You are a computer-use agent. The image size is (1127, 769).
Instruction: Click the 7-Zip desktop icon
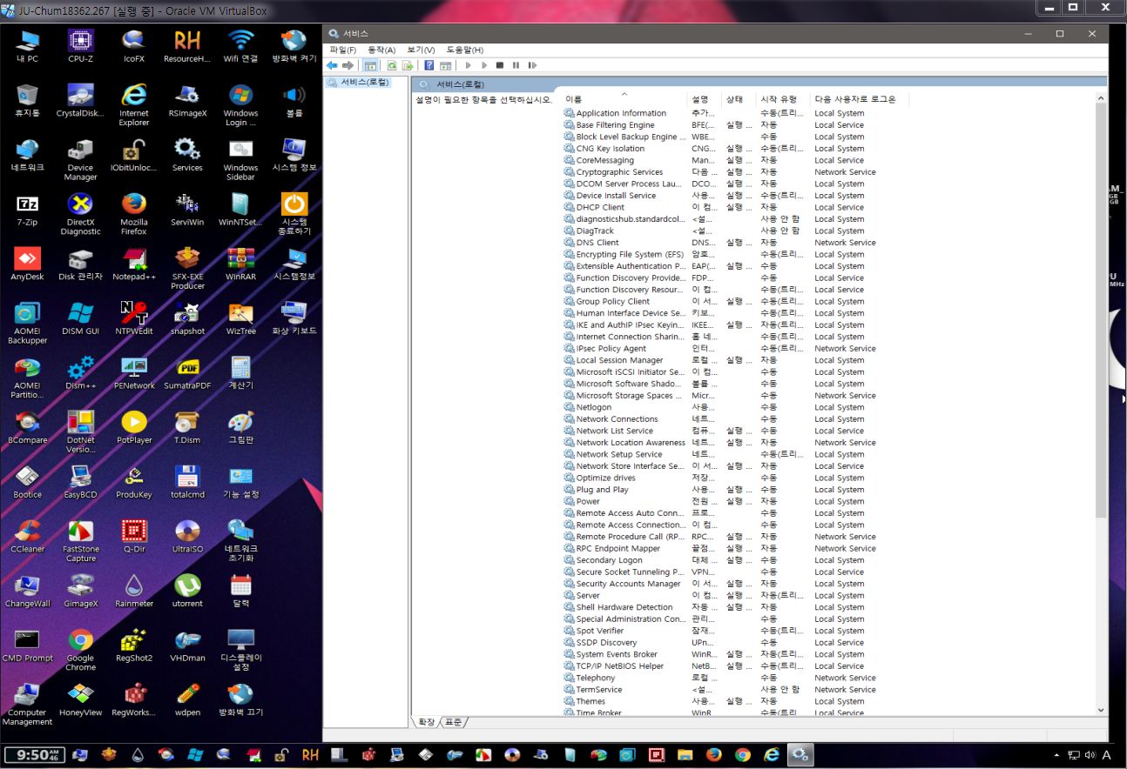(27, 209)
